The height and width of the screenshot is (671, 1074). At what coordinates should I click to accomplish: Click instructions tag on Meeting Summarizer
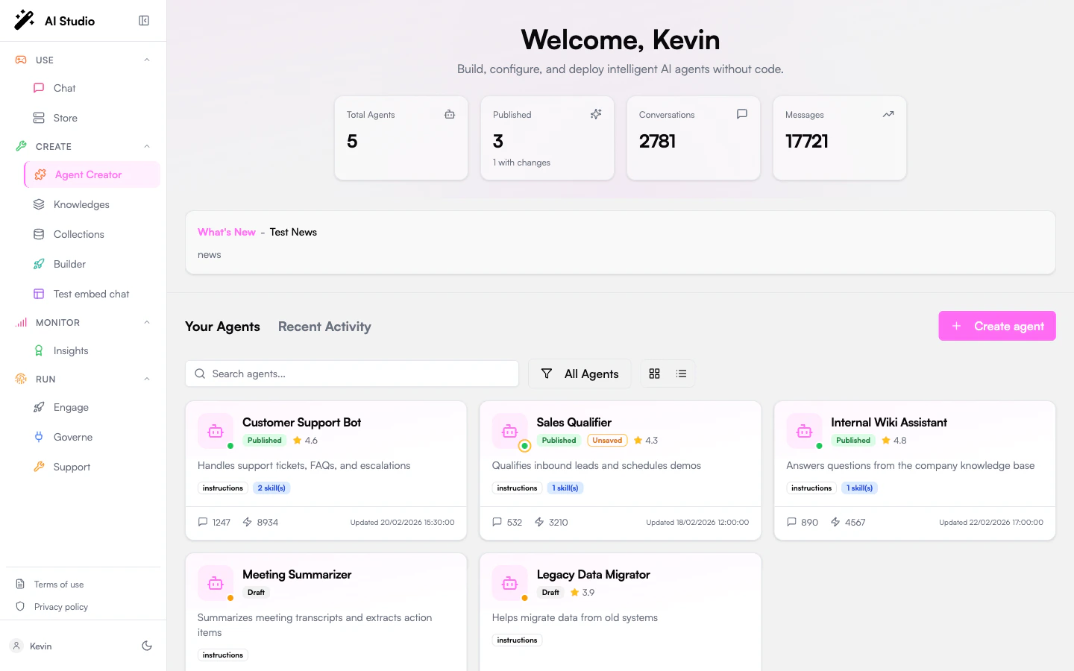[223, 655]
